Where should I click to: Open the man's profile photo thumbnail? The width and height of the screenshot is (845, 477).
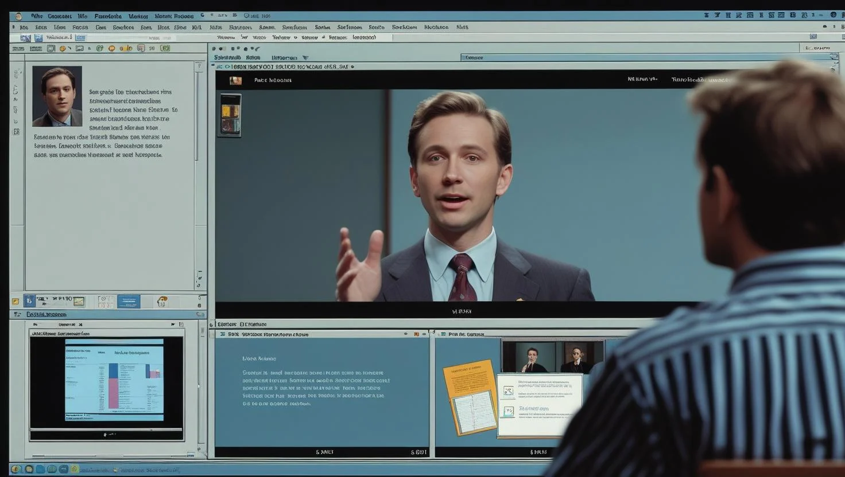57,96
